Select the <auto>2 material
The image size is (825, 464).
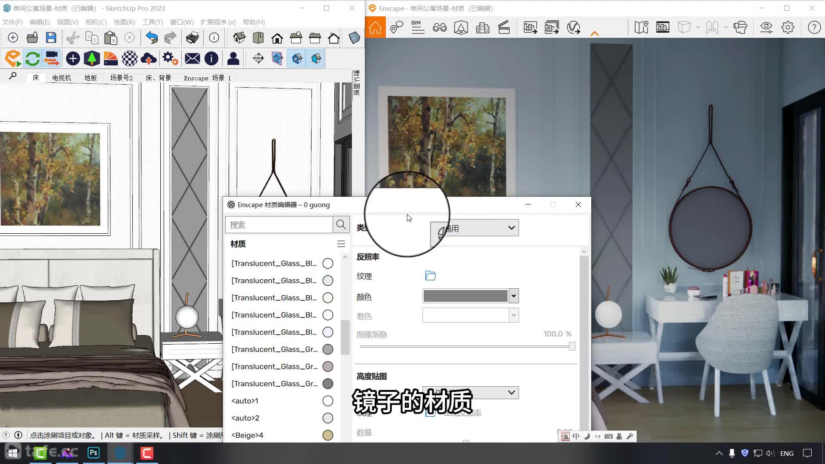282,418
